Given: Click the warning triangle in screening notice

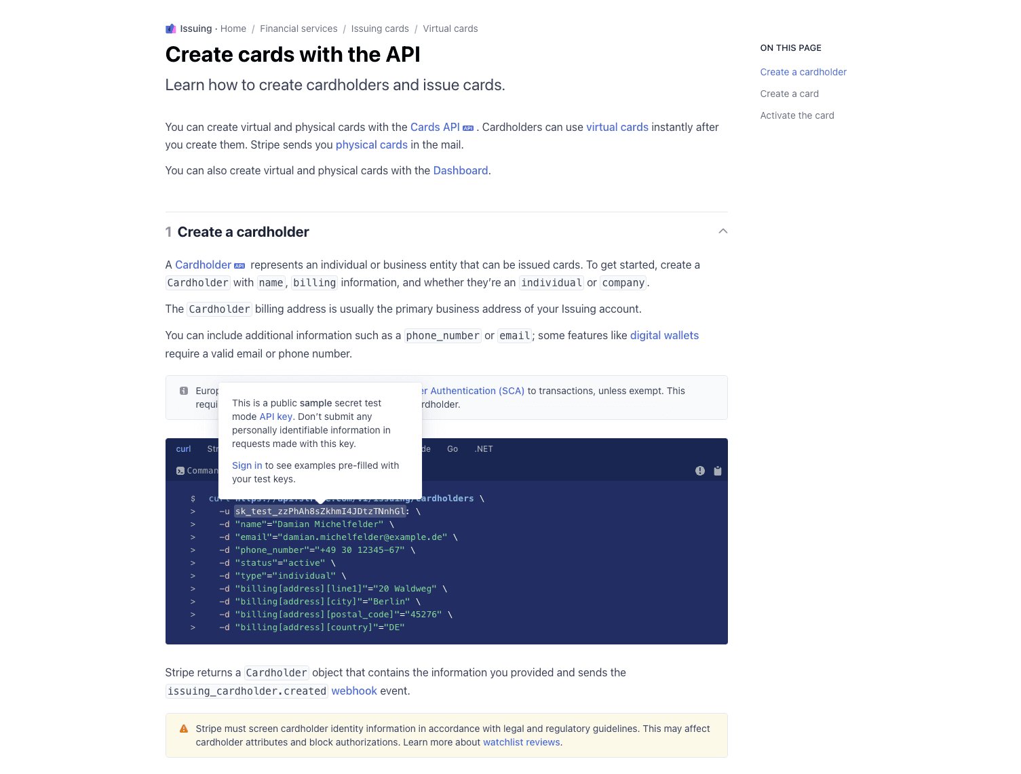Looking at the screenshot, I should click(x=184, y=729).
